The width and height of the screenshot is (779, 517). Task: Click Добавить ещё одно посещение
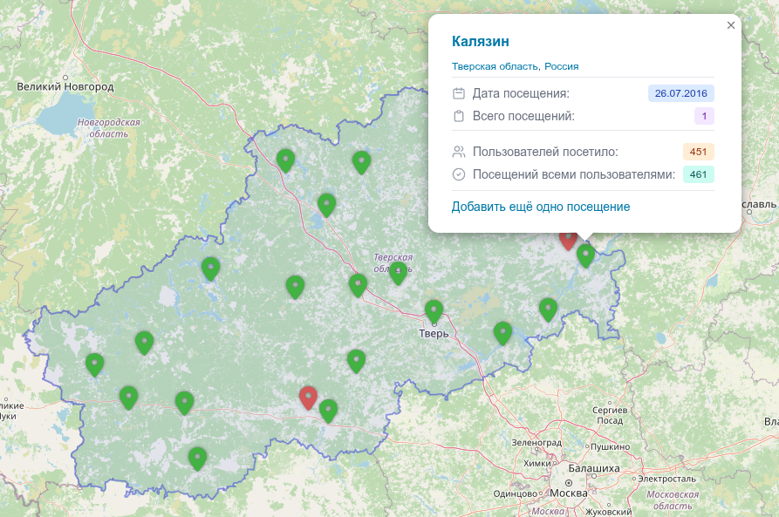point(540,207)
